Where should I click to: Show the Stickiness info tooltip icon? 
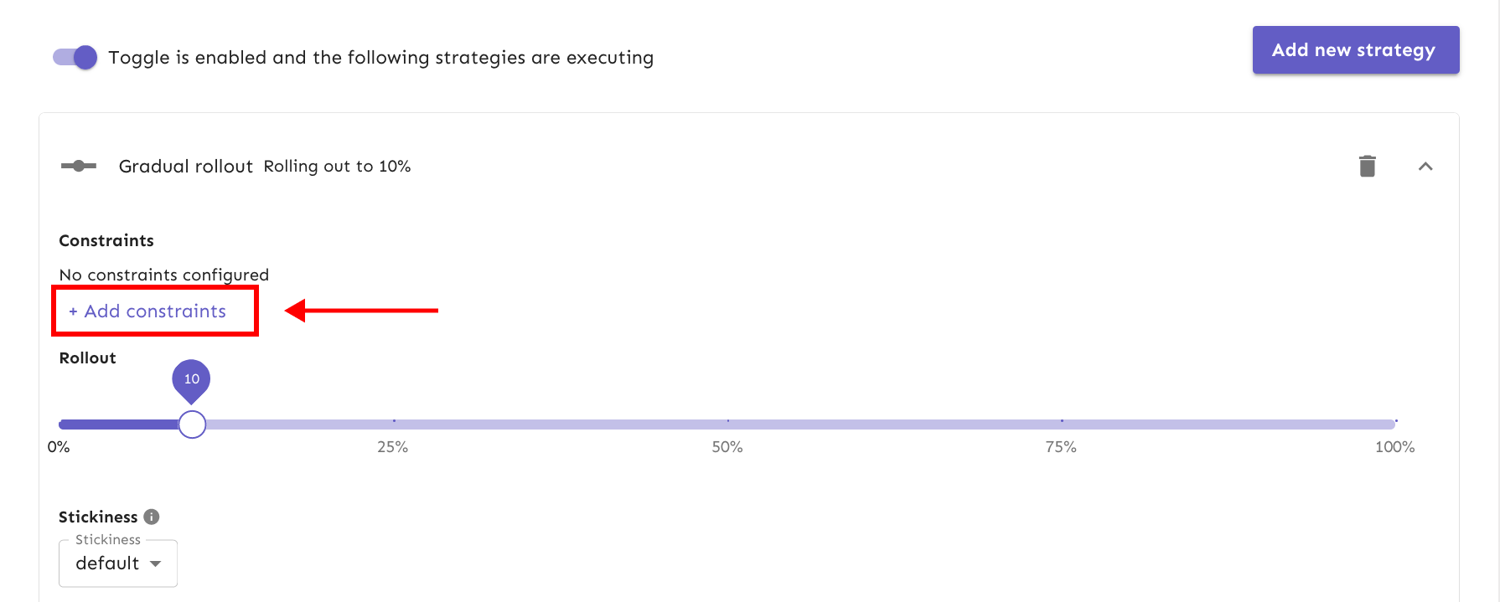click(152, 517)
